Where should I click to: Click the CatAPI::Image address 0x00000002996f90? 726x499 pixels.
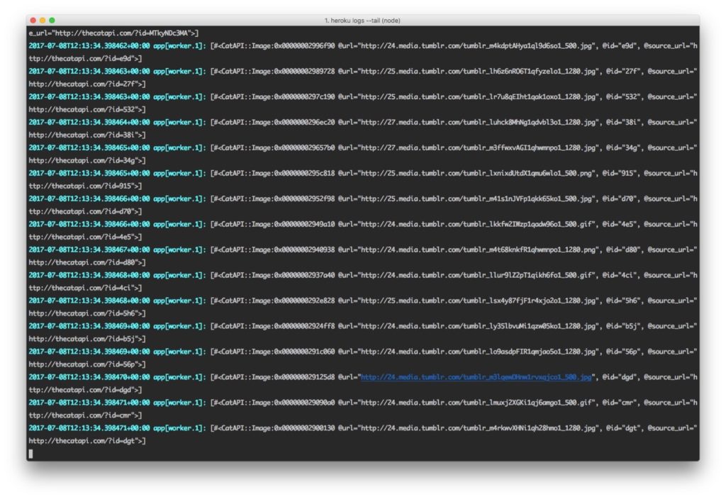click(304, 46)
